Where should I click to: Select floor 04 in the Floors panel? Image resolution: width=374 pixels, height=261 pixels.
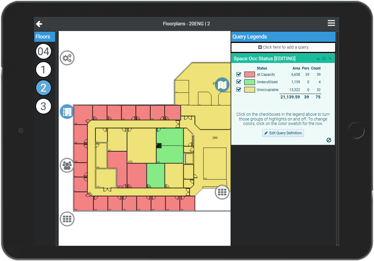tap(44, 51)
